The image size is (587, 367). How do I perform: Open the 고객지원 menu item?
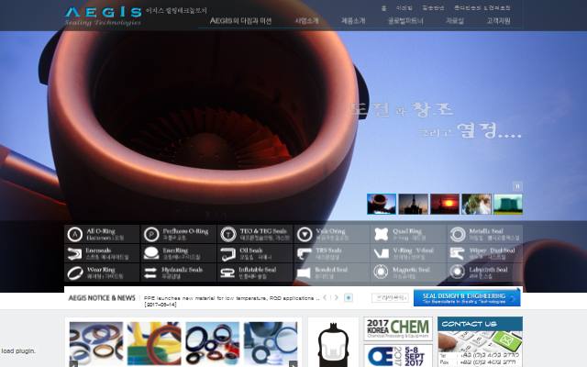[498, 21]
